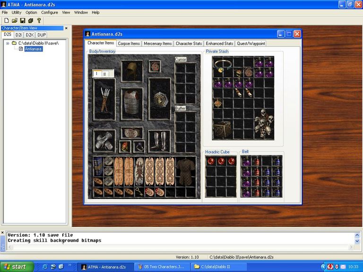Select the right ring with blue band
This screenshot has height=272, width=363.
(139, 147)
